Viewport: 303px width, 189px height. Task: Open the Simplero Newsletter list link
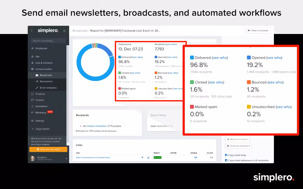[x=97, y=126]
